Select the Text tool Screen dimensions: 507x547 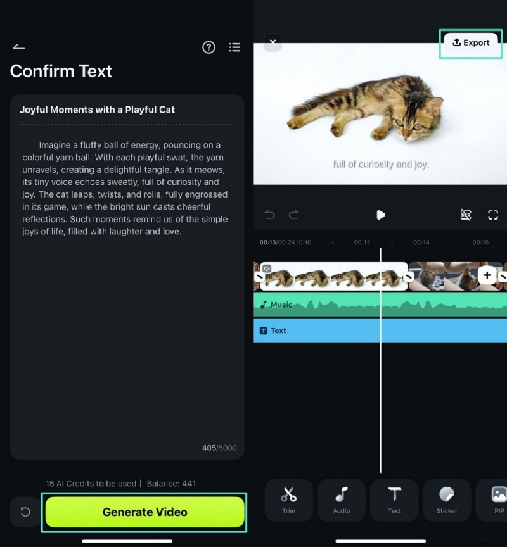pos(394,500)
